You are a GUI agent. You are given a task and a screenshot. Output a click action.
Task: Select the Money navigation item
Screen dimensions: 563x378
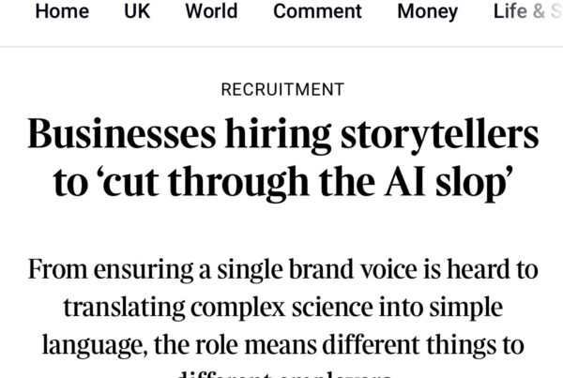tap(427, 12)
